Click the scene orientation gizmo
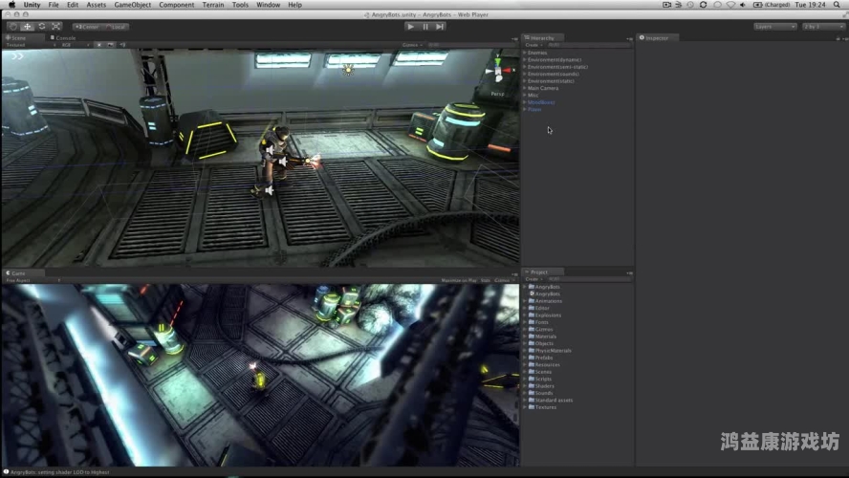Viewport: 849px width, 478px height. pos(497,73)
